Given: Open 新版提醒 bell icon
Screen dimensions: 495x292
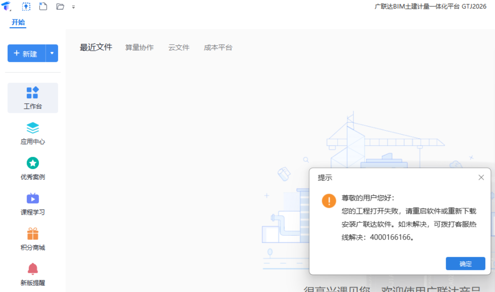Looking at the screenshot, I should [33, 269].
